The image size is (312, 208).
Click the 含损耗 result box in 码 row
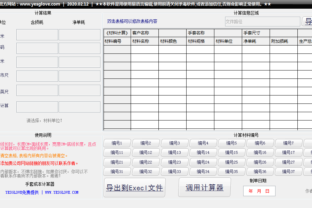point(37,48)
